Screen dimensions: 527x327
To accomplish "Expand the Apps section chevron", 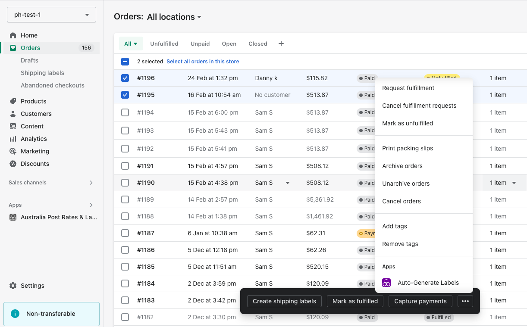I will point(91,205).
